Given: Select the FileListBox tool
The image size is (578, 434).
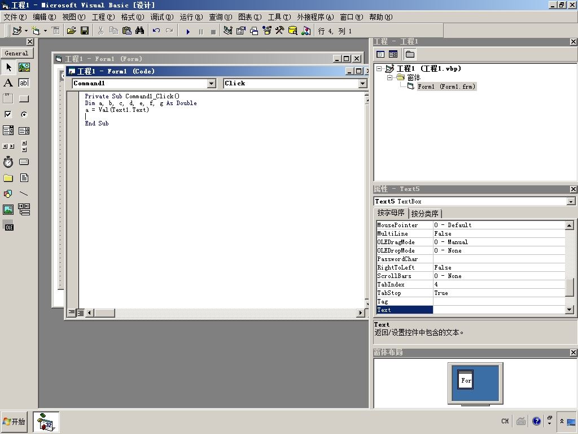Looking at the screenshot, I should coord(24,178).
